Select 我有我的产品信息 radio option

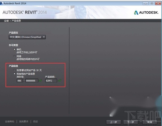tap(14, 74)
